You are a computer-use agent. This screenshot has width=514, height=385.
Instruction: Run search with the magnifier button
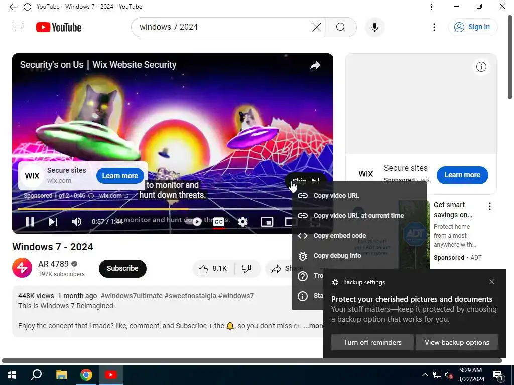click(341, 27)
